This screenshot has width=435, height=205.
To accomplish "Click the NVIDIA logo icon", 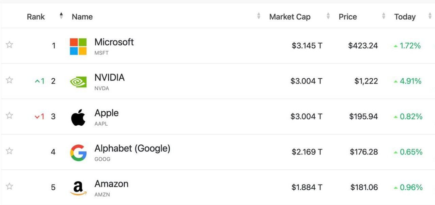I will click(x=78, y=82).
